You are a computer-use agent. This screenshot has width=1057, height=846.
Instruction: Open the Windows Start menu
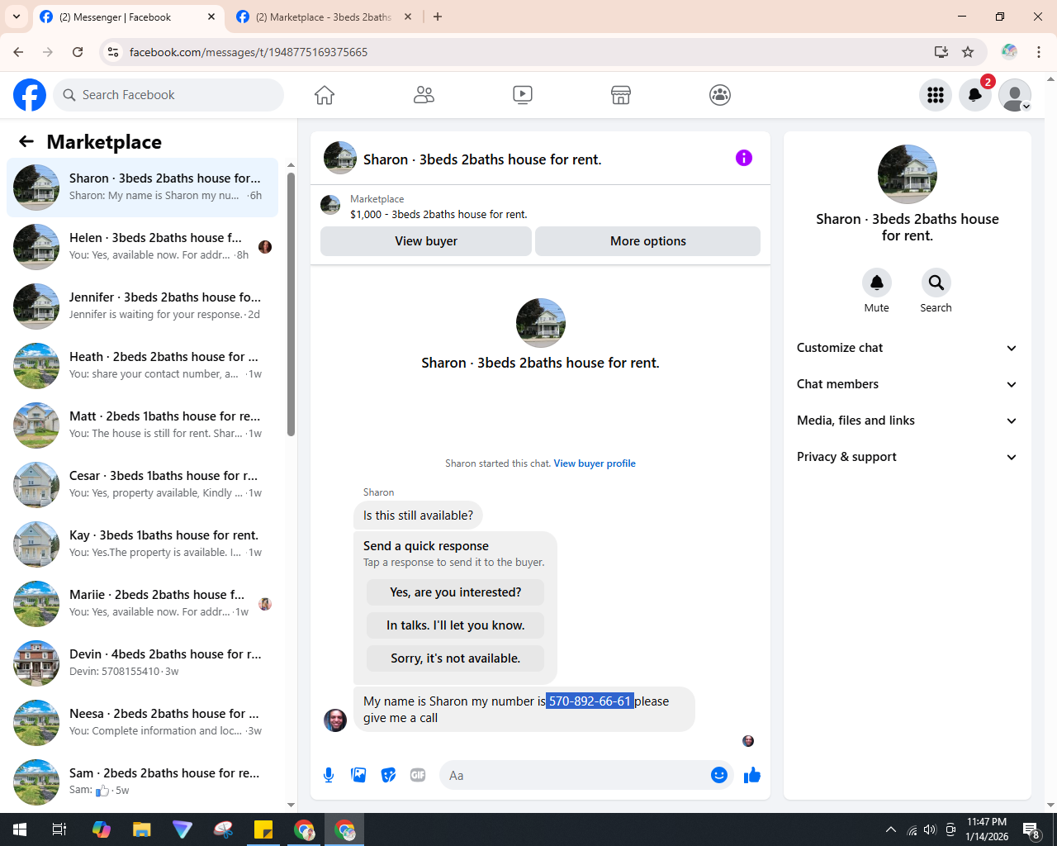[x=20, y=829]
